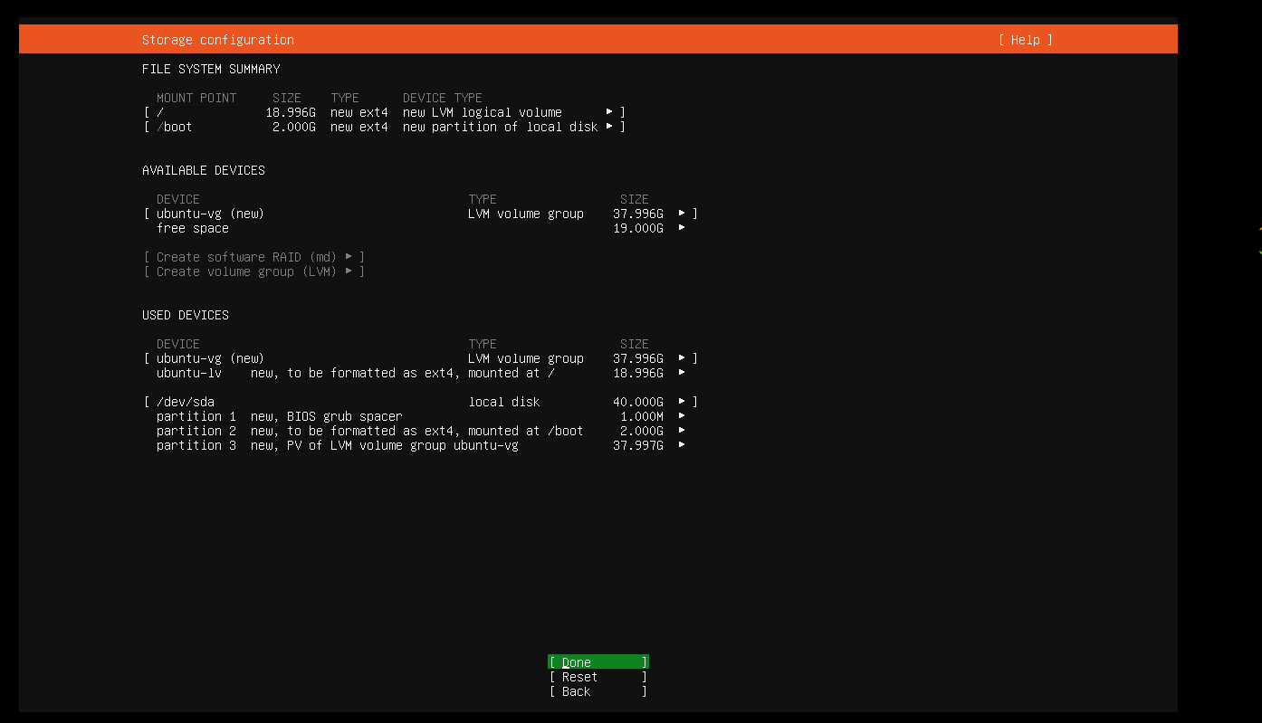Image resolution: width=1262 pixels, height=723 pixels.
Task: Click "new, PV of LVM volume group ubuntu-vg"
Action: 385,445
